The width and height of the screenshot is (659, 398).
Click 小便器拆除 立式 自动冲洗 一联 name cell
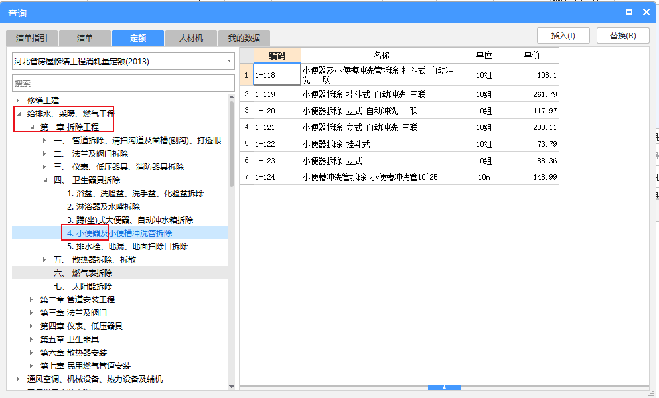click(x=382, y=111)
